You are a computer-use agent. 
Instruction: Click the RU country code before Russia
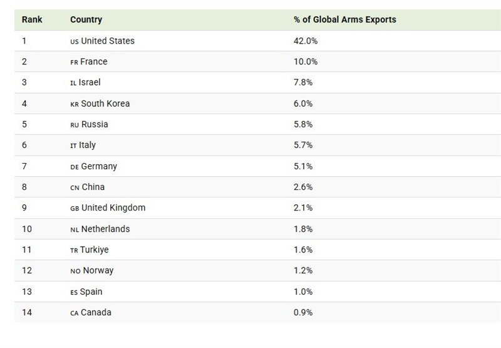tap(75, 125)
